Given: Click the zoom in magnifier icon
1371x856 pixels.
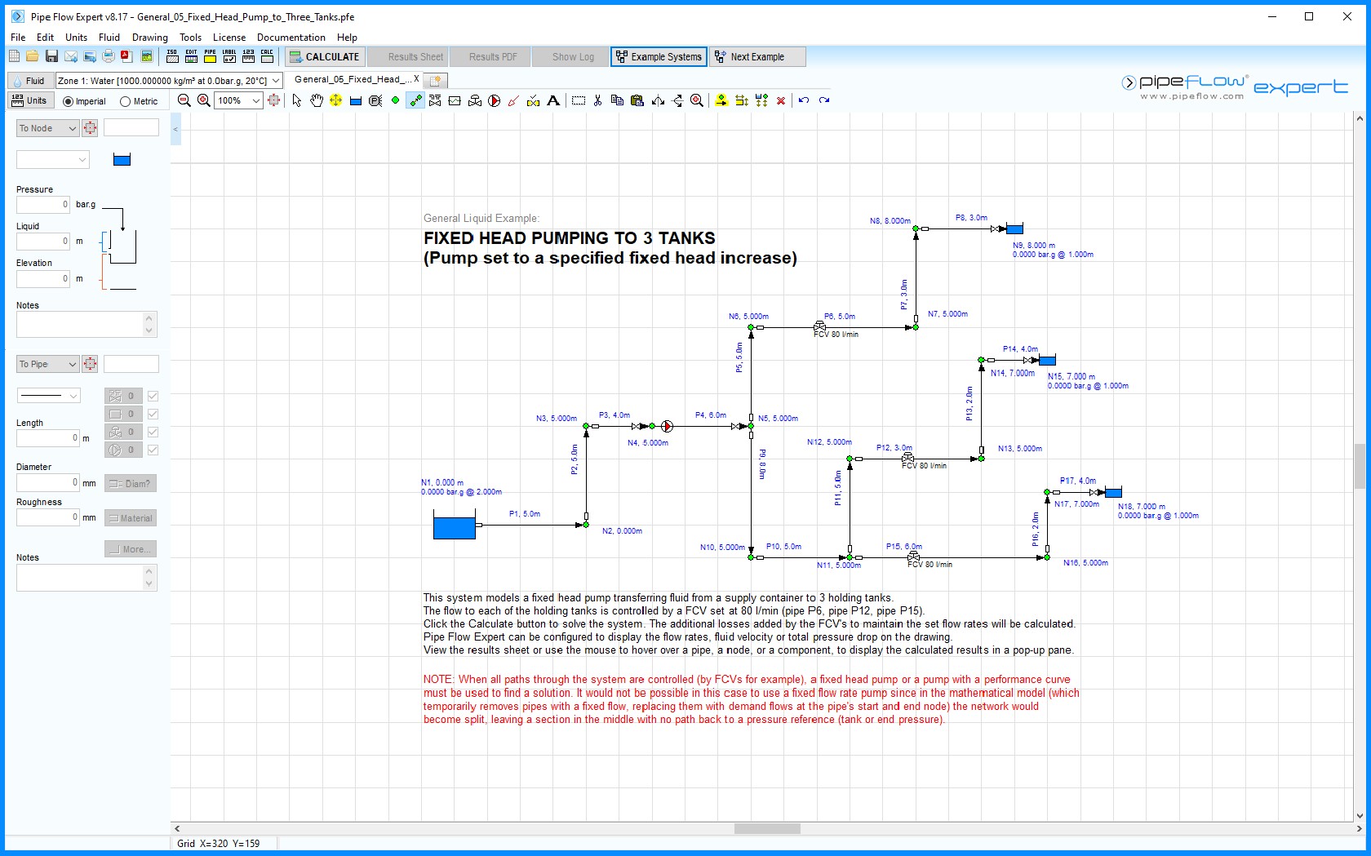Looking at the screenshot, I should click(x=204, y=100).
